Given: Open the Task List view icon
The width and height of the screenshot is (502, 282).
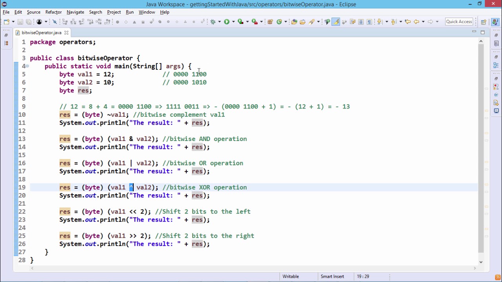Looking at the screenshot, I should [x=496, y=43].
